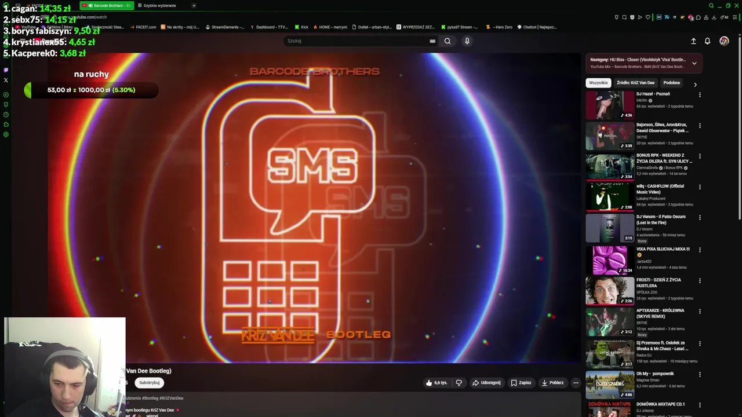Take a snapshot with toolbar capture icon
Screen dimensions: 742x417
[x=624, y=17]
